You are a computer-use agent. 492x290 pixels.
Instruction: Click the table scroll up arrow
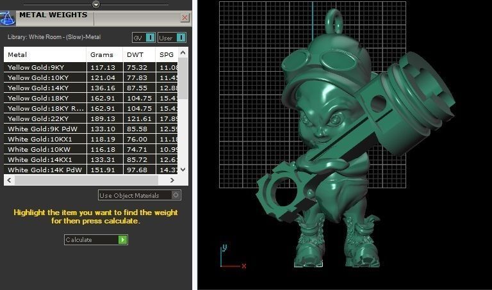(183, 52)
